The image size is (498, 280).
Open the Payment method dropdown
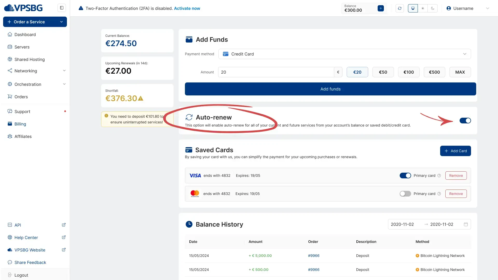[x=344, y=54]
